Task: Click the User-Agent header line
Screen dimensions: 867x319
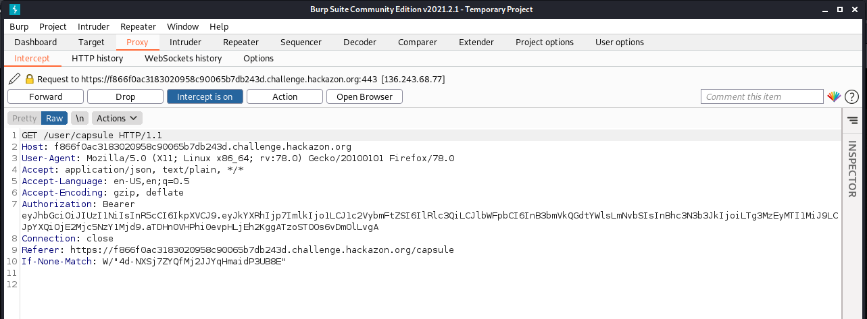Action: (x=238, y=158)
